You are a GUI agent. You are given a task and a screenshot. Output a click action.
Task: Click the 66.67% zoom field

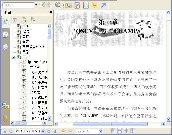pyautogui.click(x=87, y=131)
